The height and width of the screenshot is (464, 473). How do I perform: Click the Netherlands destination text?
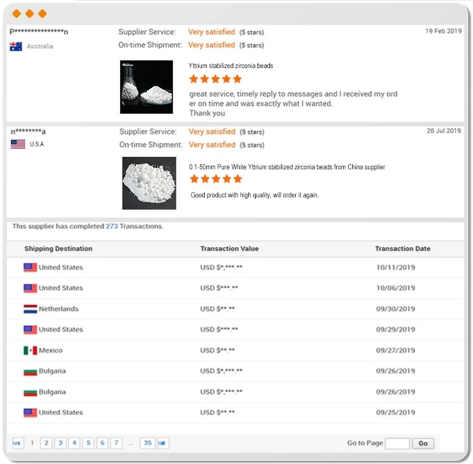pyautogui.click(x=59, y=309)
